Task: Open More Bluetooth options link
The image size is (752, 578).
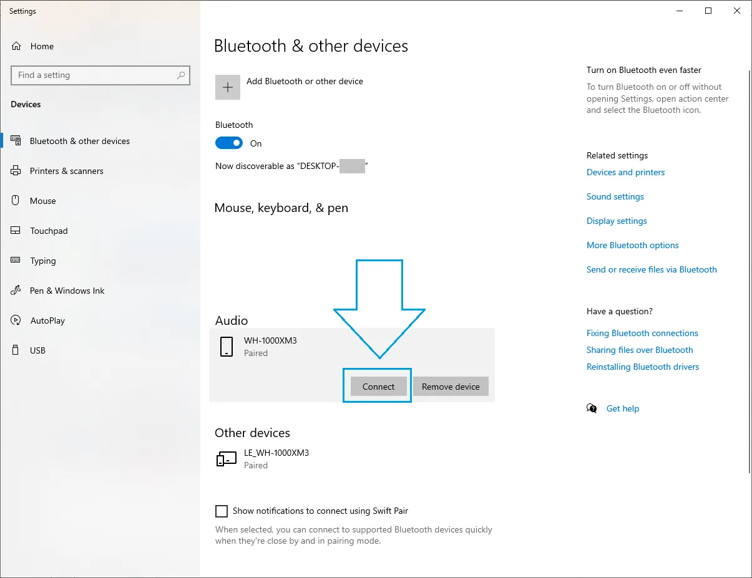Action: click(x=633, y=245)
